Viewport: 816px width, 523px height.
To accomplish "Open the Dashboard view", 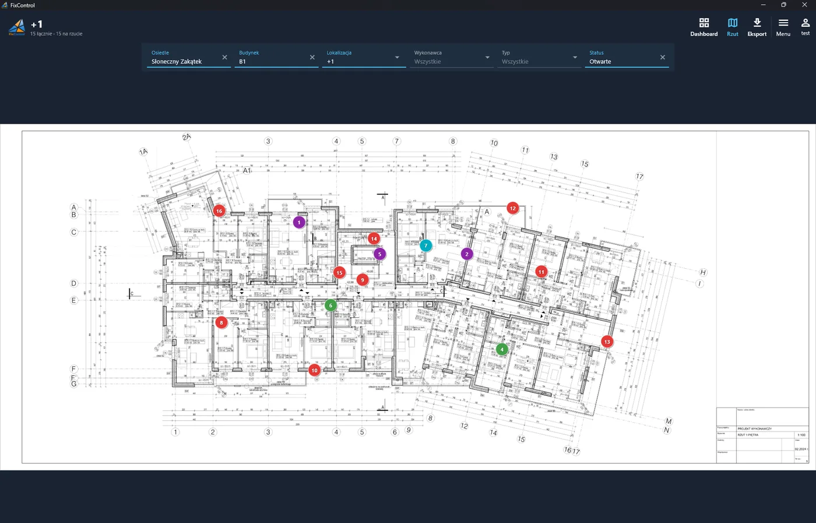I will coord(704,27).
